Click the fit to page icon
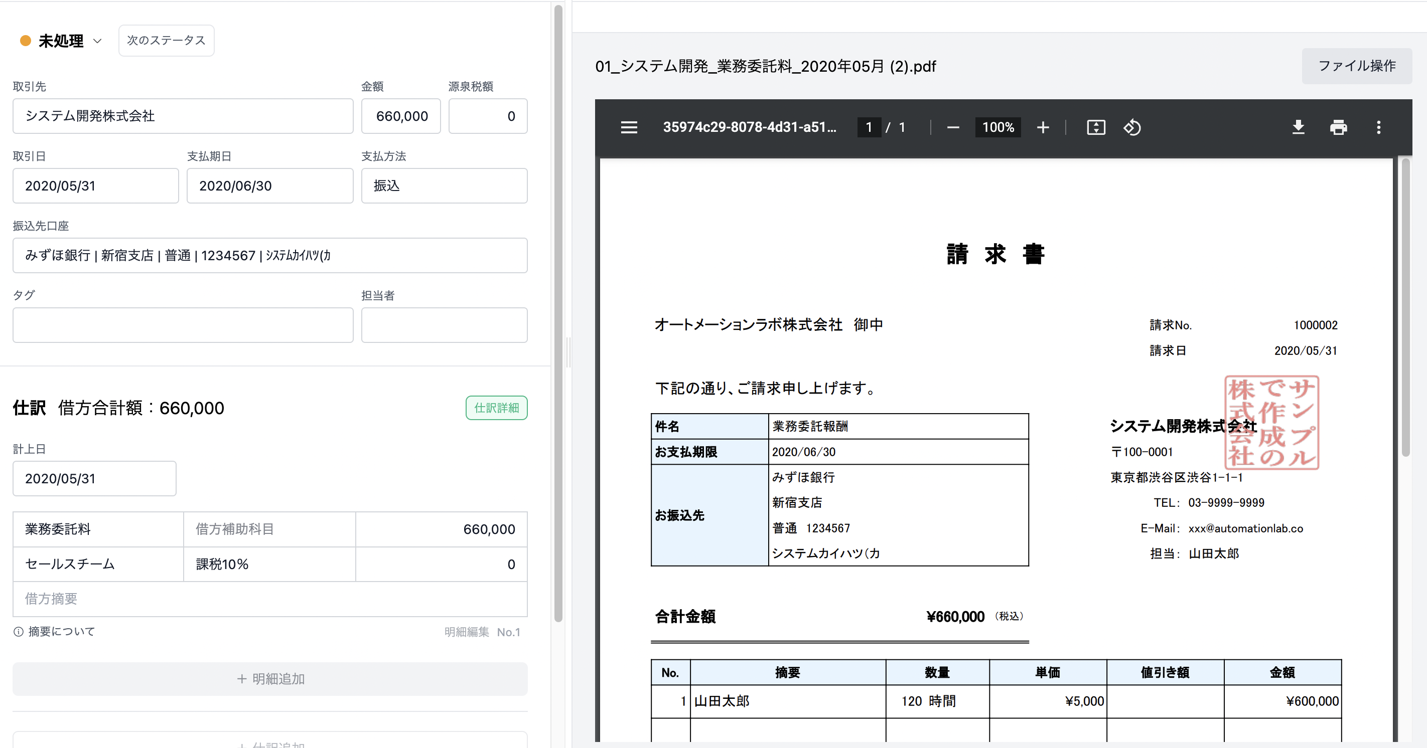1427x748 pixels. (x=1096, y=127)
